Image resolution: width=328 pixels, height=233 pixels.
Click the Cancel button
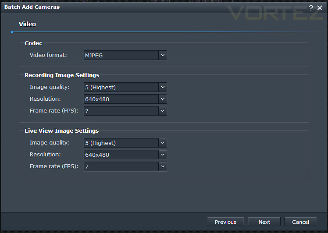300,222
